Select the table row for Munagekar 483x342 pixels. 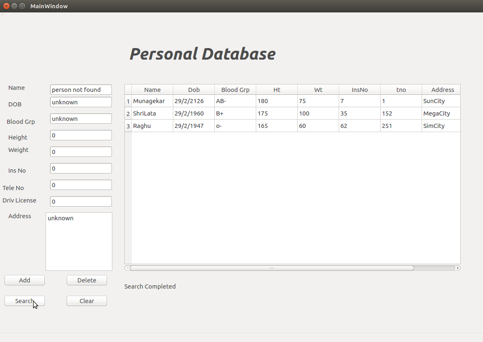click(x=152, y=101)
